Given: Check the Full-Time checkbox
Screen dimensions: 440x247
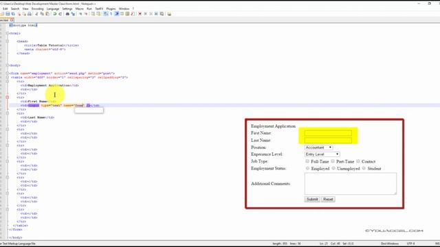Looking at the screenshot, I should [307, 161].
